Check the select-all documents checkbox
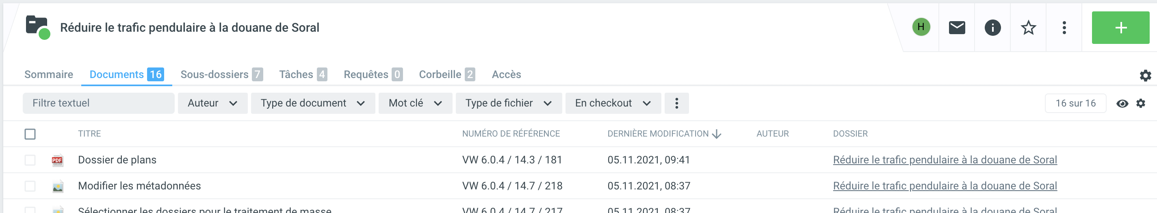The width and height of the screenshot is (1157, 213). (30, 134)
